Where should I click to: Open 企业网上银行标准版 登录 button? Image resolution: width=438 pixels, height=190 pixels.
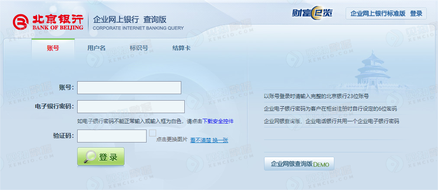(386, 13)
